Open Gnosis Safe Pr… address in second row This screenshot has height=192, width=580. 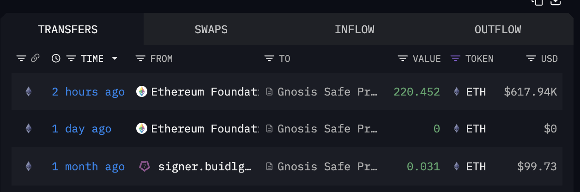(x=327, y=129)
